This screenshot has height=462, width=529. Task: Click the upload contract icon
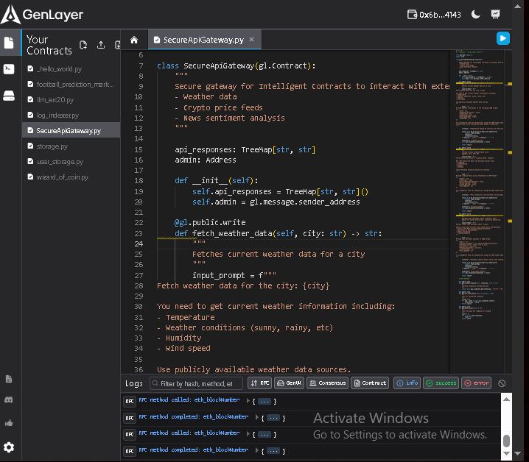pyautogui.click(x=100, y=45)
